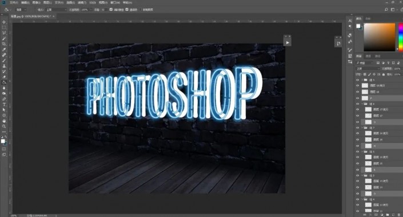Toggle visibility of 图层 18 拷贝
403x217 pixels.
point(357,86)
